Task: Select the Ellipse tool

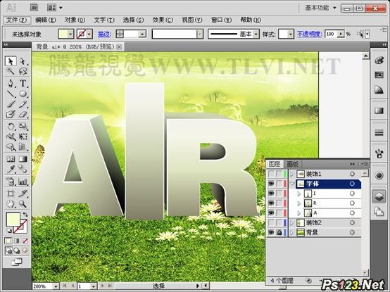Action: coord(23,94)
